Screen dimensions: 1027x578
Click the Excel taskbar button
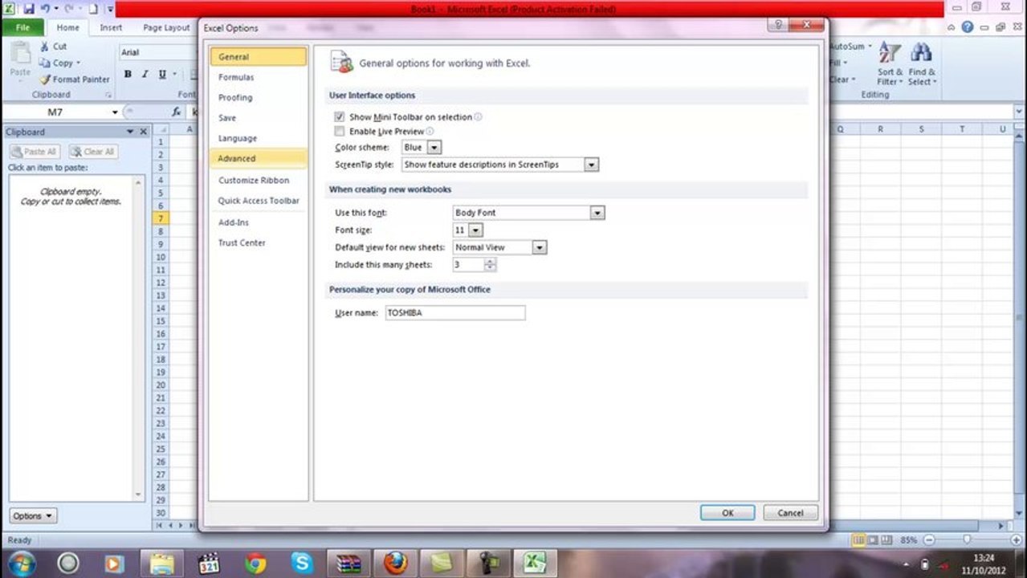(x=535, y=564)
